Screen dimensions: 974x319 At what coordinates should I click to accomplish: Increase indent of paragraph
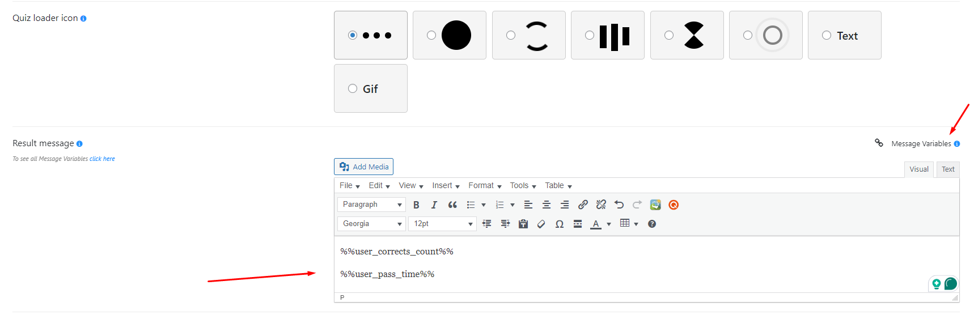click(x=505, y=224)
